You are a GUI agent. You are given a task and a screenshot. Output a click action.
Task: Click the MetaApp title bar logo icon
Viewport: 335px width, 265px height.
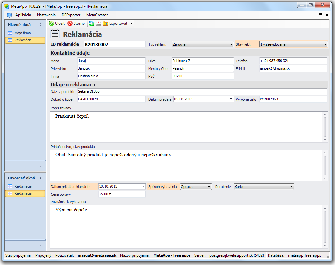coord(7,6)
